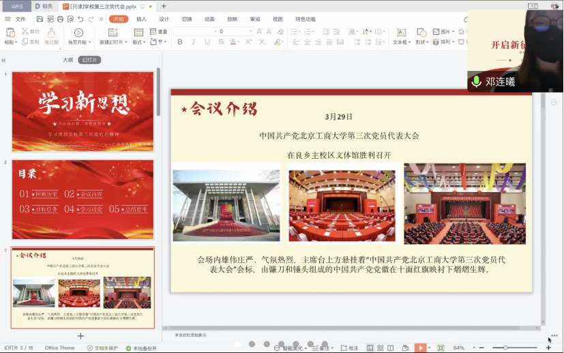Toggle Strikethrough formatting

click(x=221, y=42)
